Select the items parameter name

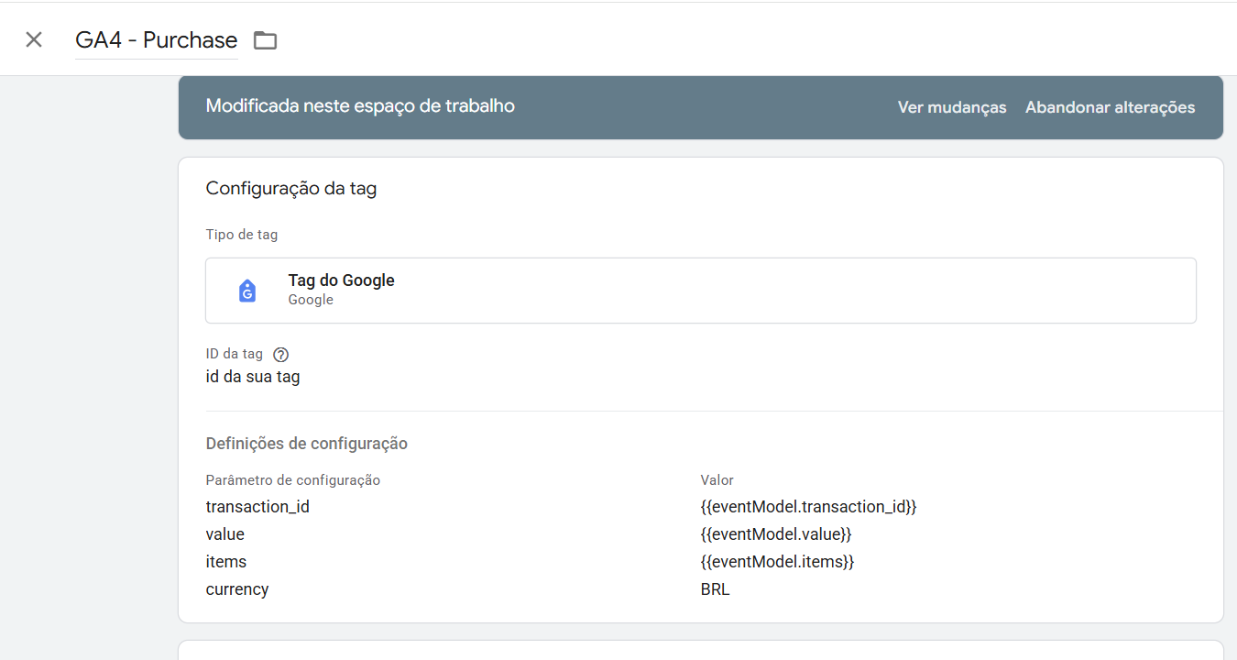226,562
